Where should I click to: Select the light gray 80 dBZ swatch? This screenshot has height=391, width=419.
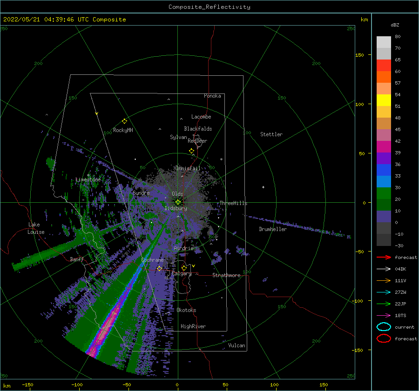384,42
